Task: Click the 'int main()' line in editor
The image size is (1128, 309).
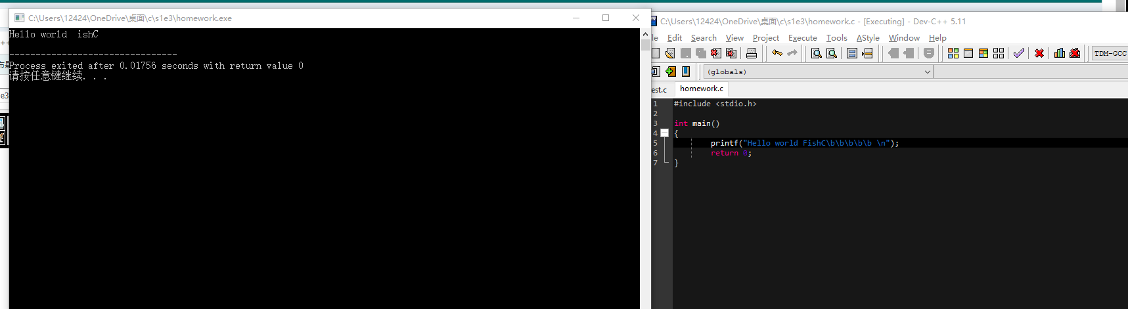Action: click(696, 123)
